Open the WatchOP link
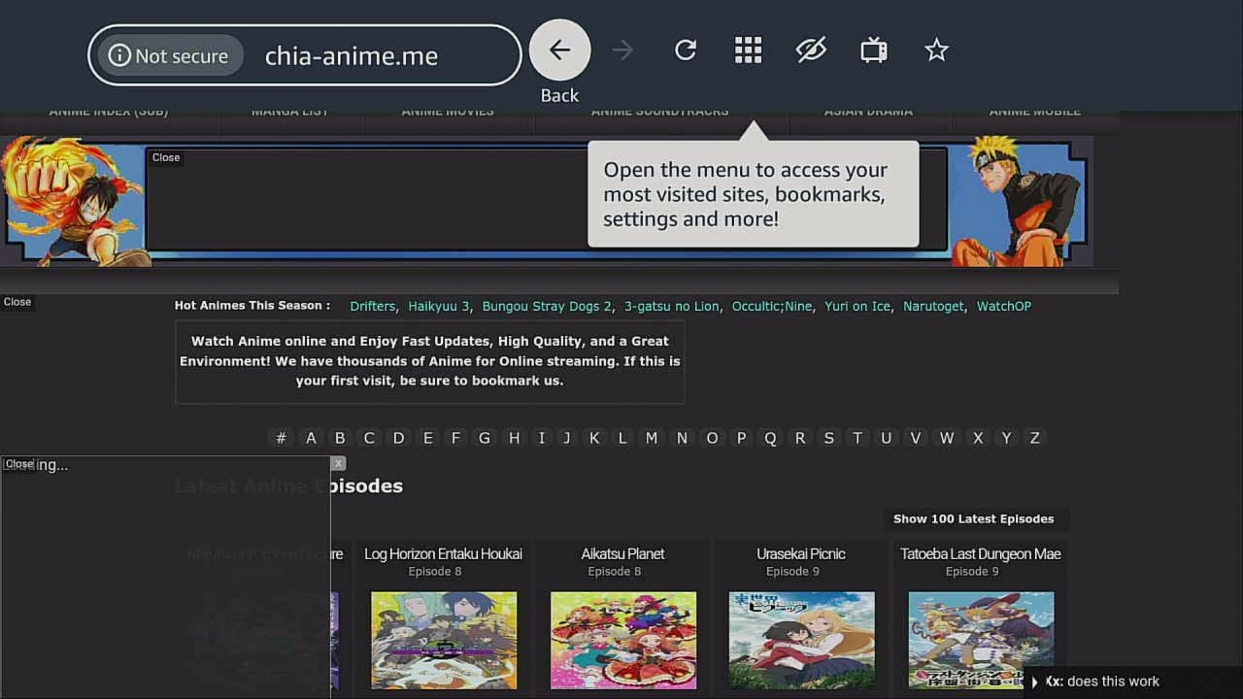The width and height of the screenshot is (1243, 699). pos(1003,306)
